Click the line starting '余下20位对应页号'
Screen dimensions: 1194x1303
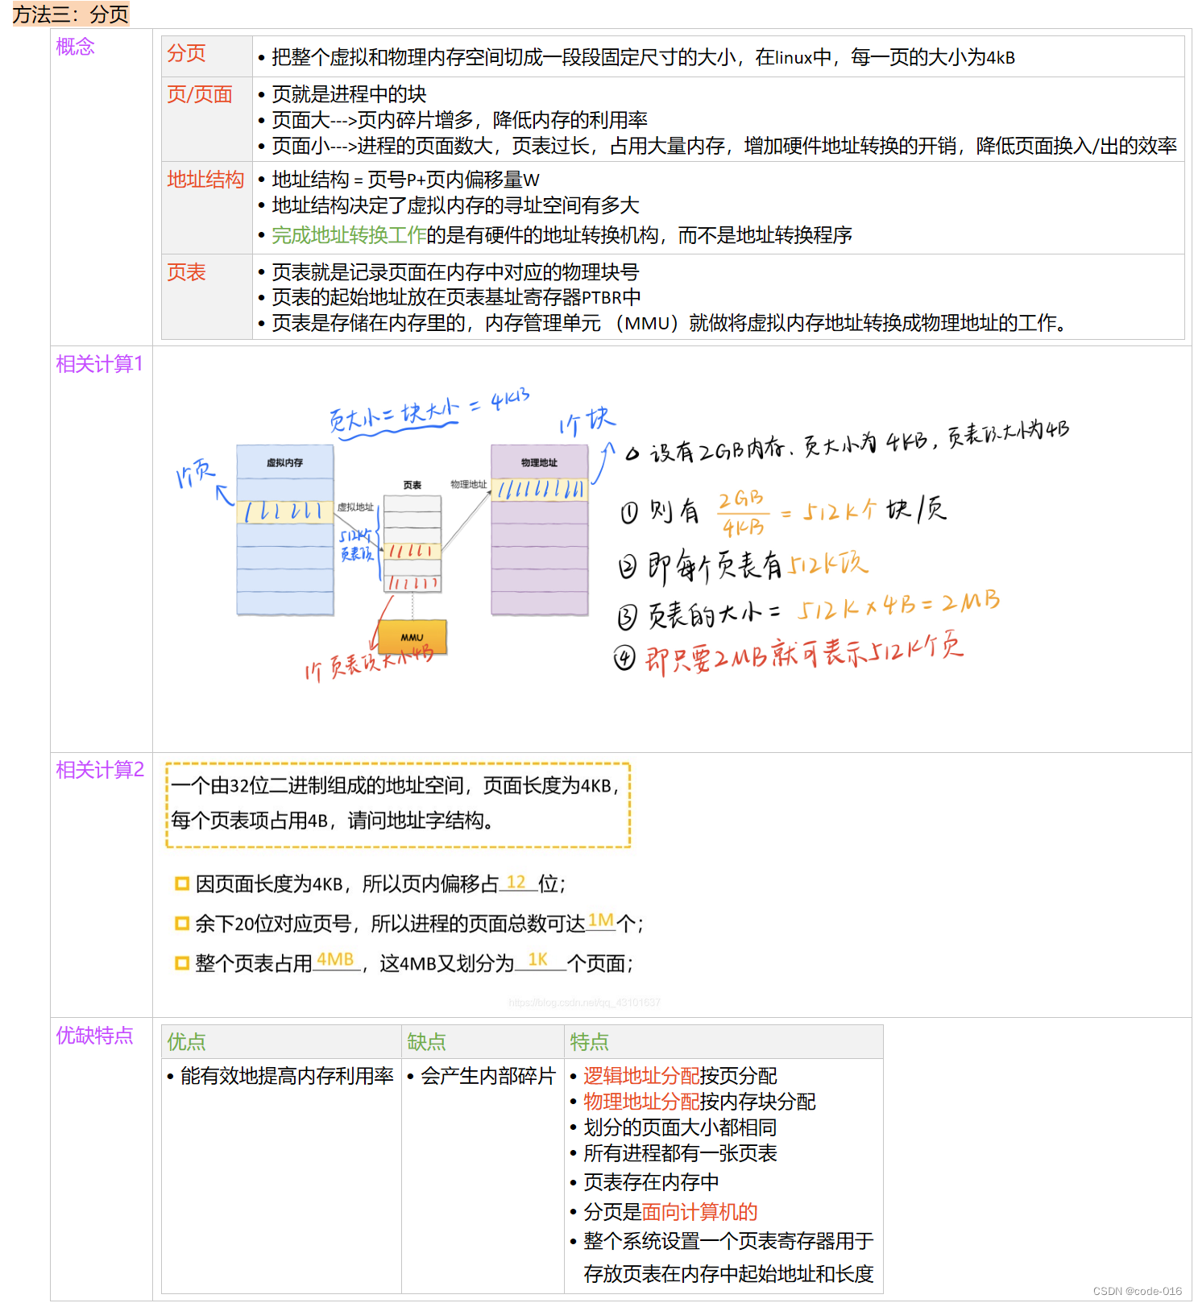[419, 924]
